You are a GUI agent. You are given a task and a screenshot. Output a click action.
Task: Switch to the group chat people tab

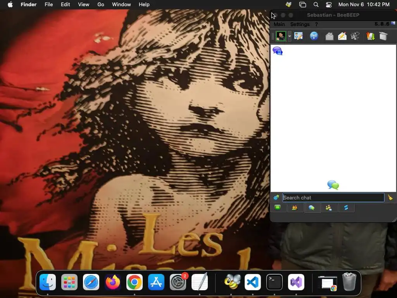(x=329, y=208)
